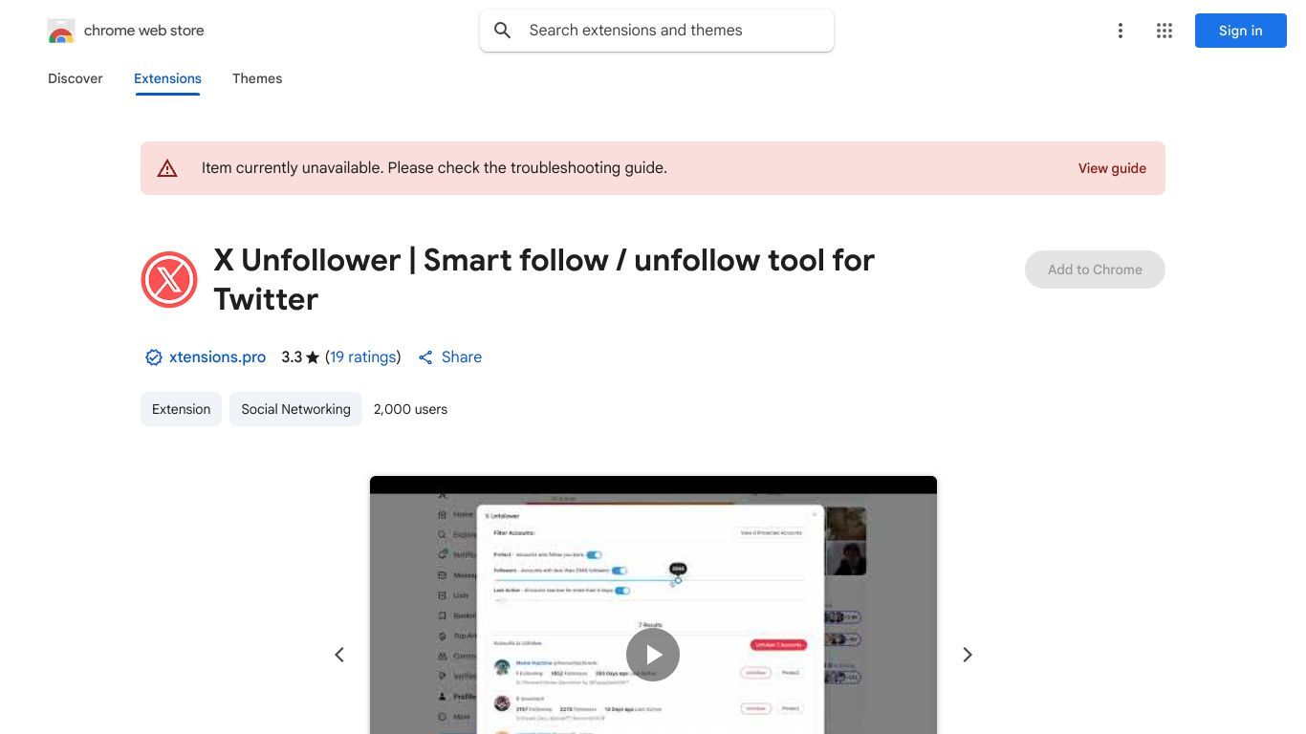Open the three-dot more options menu
This screenshot has height=734, width=1306.
[1121, 31]
